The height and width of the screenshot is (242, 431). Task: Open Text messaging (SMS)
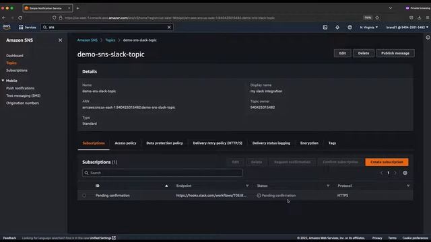coord(24,95)
